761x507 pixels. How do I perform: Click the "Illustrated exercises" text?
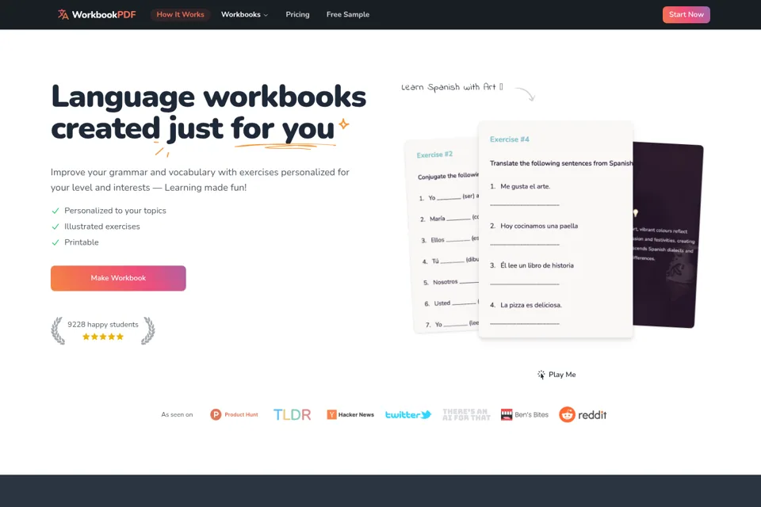pyautogui.click(x=102, y=227)
